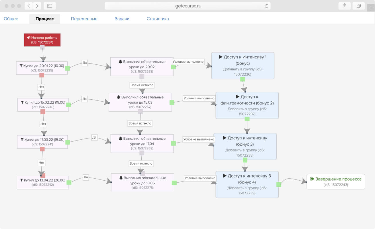
Task: Click green connector under фин.грамотности block
Action: pos(247,119)
